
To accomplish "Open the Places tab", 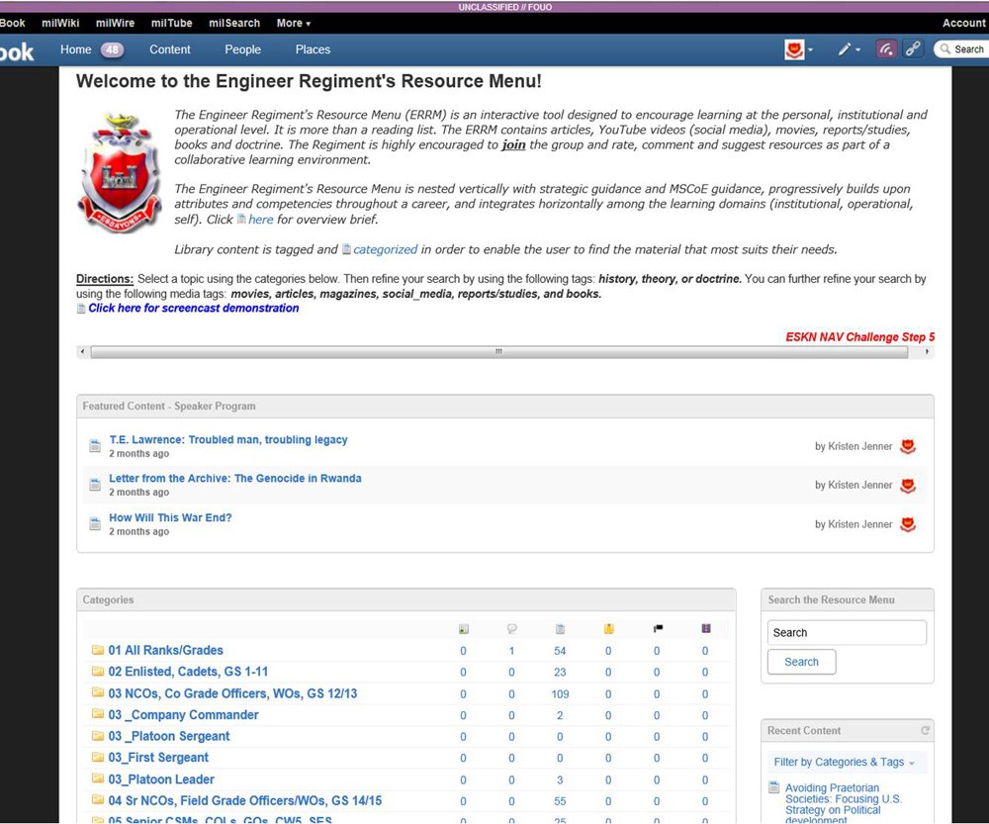I will [313, 49].
